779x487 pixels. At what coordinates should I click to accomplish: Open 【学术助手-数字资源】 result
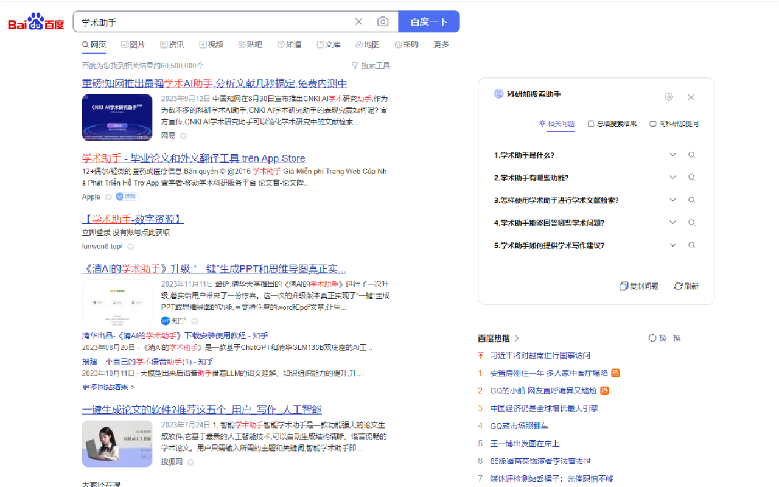coord(133,219)
